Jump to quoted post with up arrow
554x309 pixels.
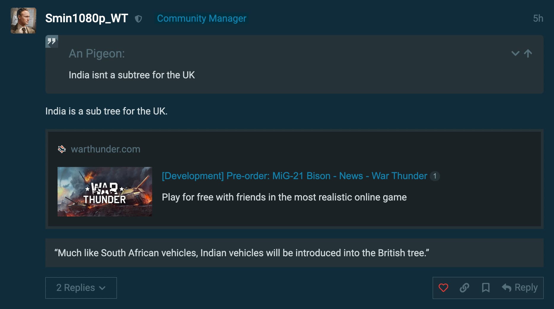[x=528, y=54]
